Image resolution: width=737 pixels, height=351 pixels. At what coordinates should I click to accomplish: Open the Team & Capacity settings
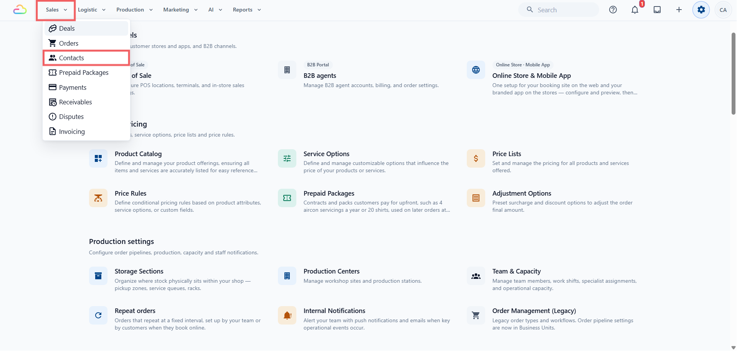click(517, 271)
